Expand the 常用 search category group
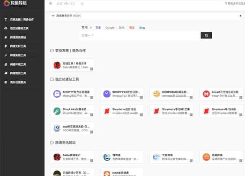 tap(86, 28)
